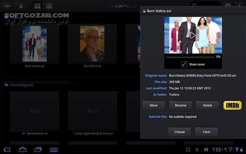
Task: Open the recent apps button
Action: pos(38,150)
